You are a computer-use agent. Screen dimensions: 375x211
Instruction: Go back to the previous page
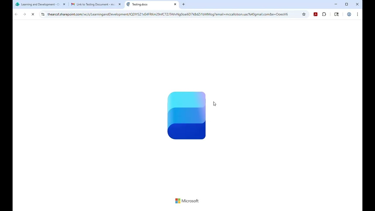click(16, 14)
